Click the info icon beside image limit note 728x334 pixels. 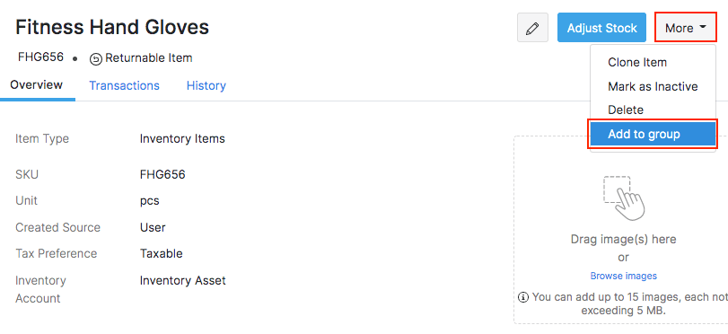(x=523, y=297)
